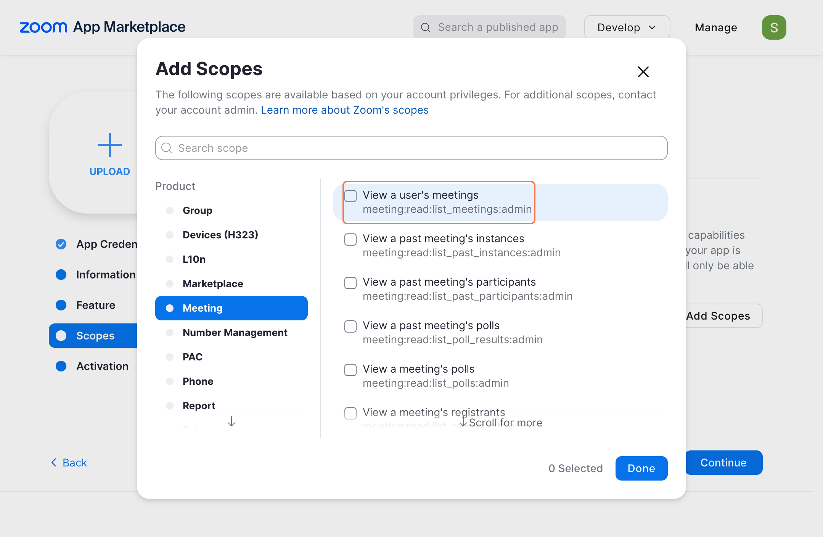Focus the Search scope input field
Image resolution: width=823 pixels, height=537 pixels.
point(411,148)
